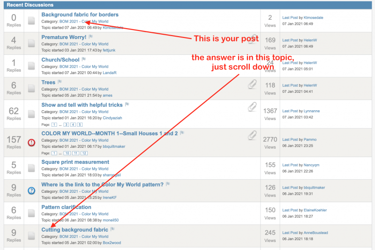Screen dimensions: 375x250
Task: Click the paperclip icon in the Show and tell row
Action: tap(253, 107)
